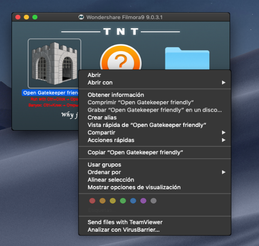Choose Analizar con VirusBarrier
This screenshot has height=246, width=259.
click(155, 230)
